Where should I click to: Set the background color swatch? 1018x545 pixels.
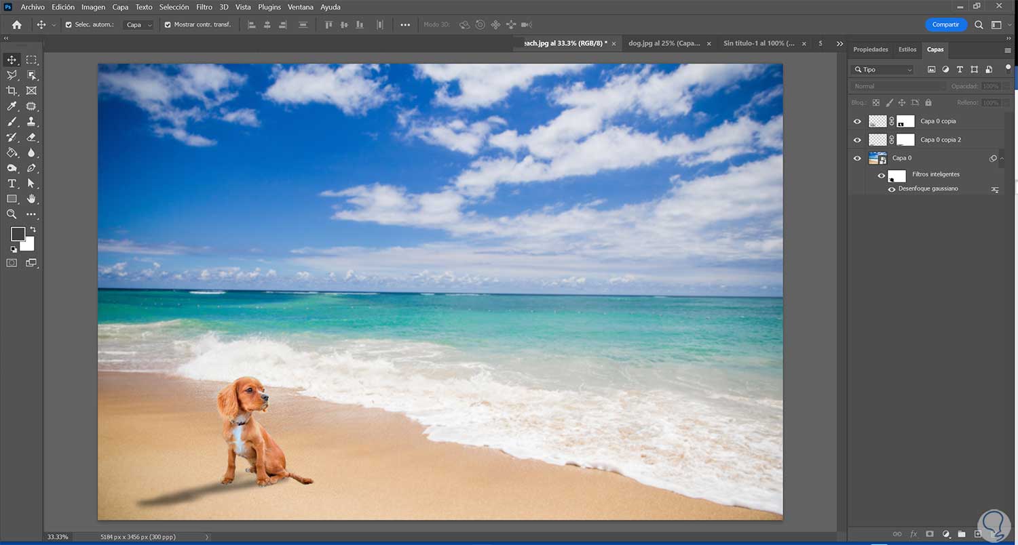pyautogui.click(x=28, y=245)
